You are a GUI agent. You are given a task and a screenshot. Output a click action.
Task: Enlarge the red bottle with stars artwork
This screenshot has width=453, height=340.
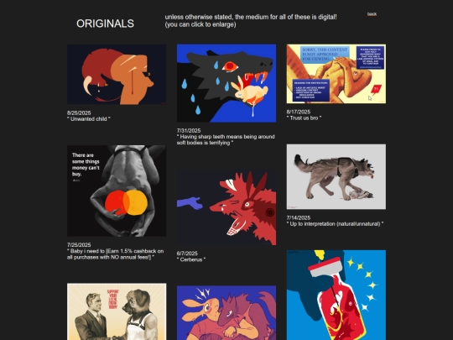[336, 295]
